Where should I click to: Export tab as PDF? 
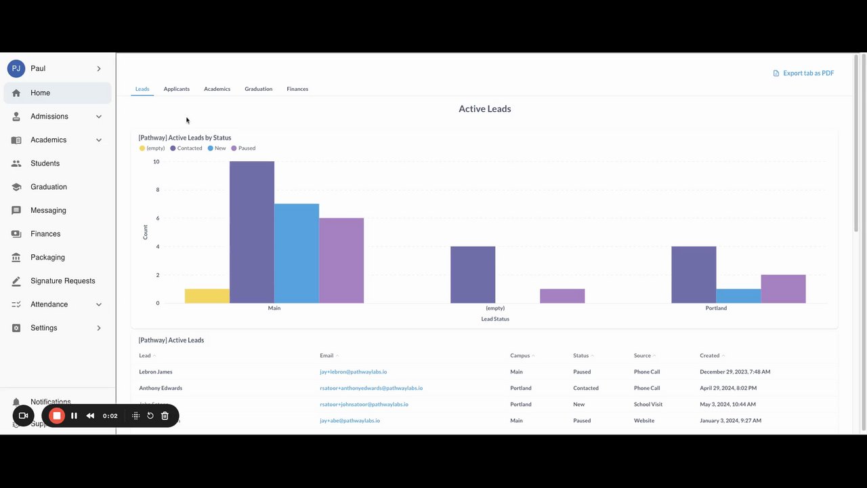point(803,73)
